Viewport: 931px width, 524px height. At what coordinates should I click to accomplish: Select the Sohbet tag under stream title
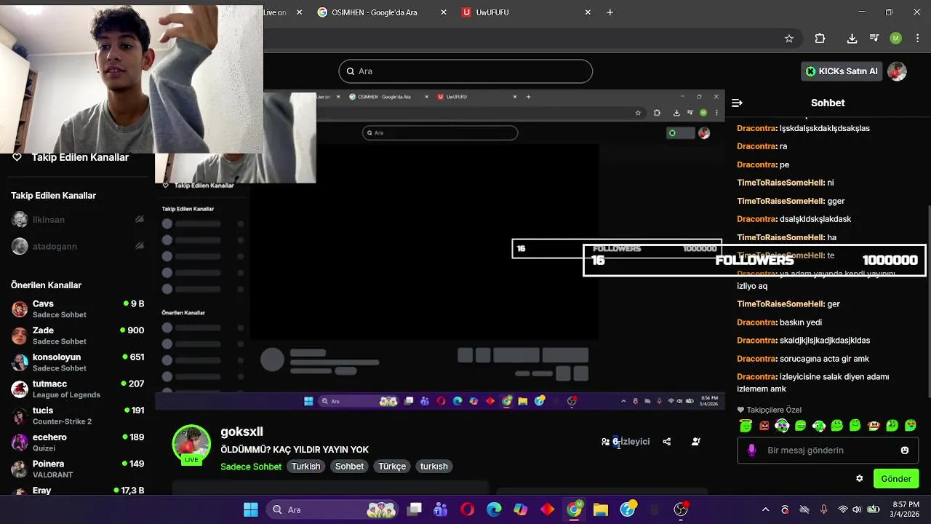[349, 467]
